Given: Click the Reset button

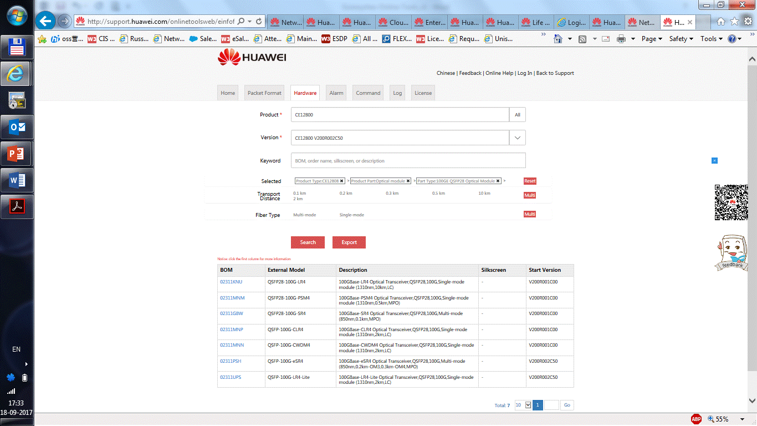Looking at the screenshot, I should 530,181.
